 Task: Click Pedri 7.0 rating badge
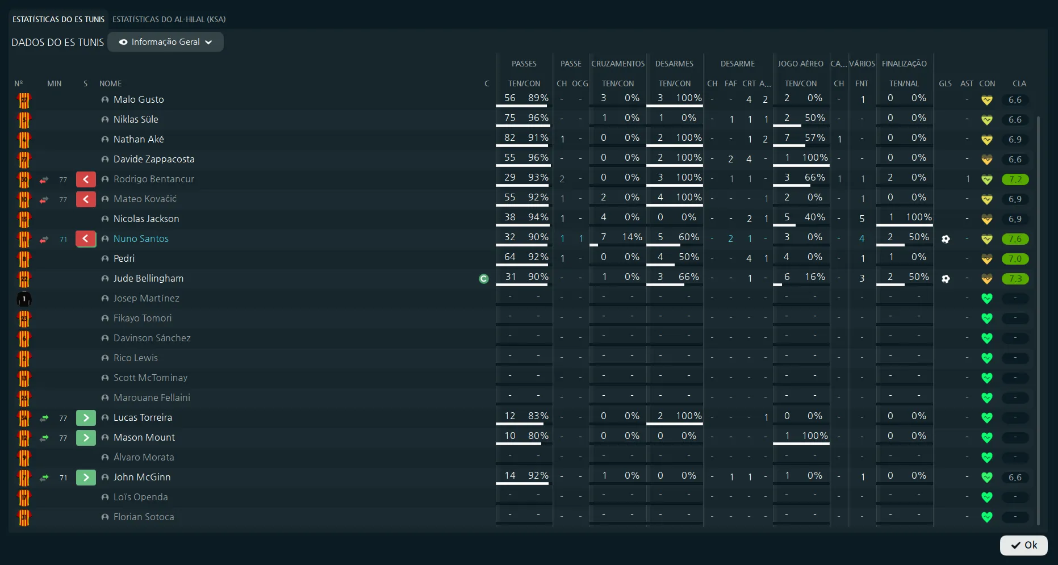coord(1015,259)
